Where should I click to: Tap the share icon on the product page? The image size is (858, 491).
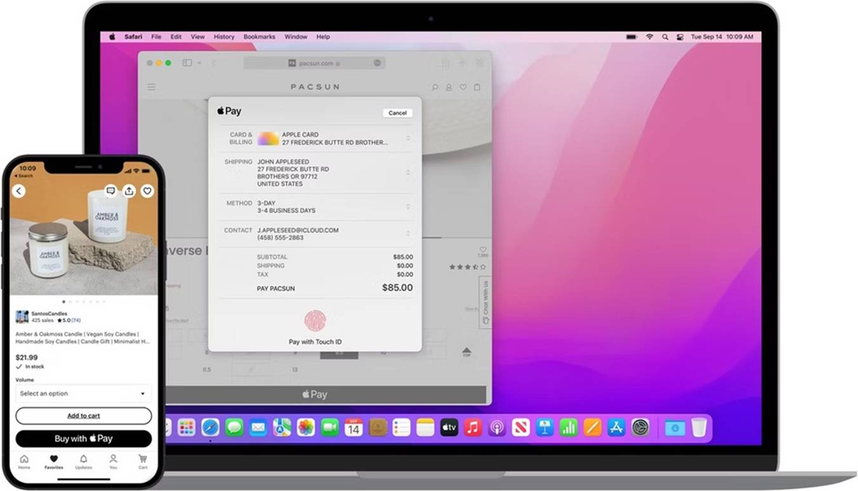[x=129, y=191]
